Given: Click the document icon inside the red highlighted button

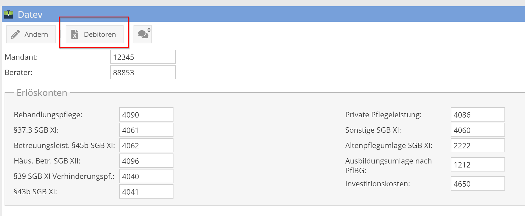Looking at the screenshot, I should [75, 34].
